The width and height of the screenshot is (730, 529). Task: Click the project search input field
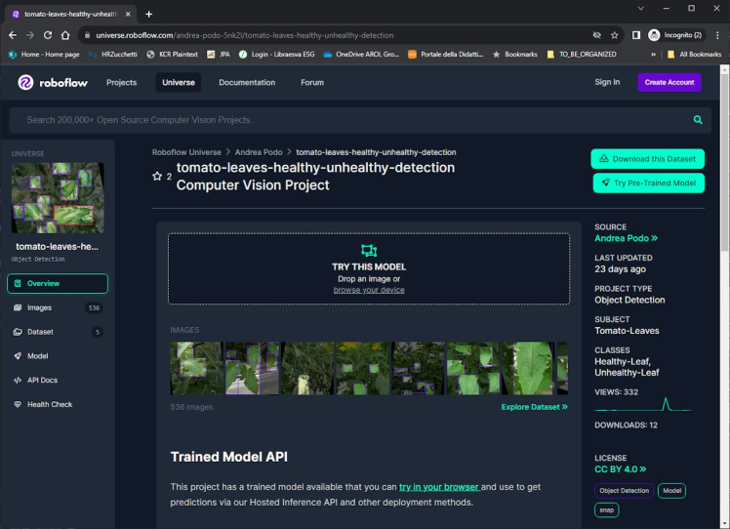click(351, 120)
